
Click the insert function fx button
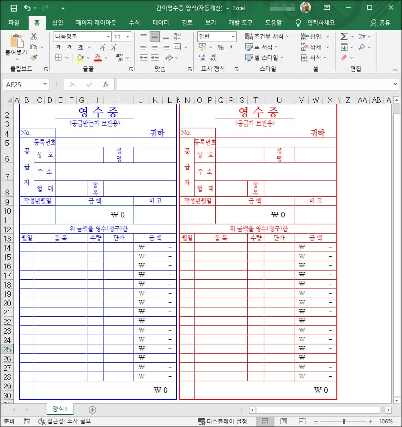point(106,84)
